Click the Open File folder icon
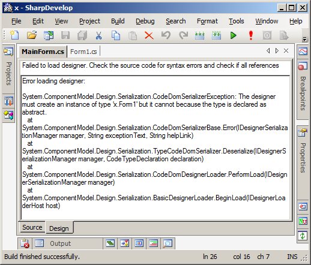The width and height of the screenshot is (311, 265). [32, 35]
